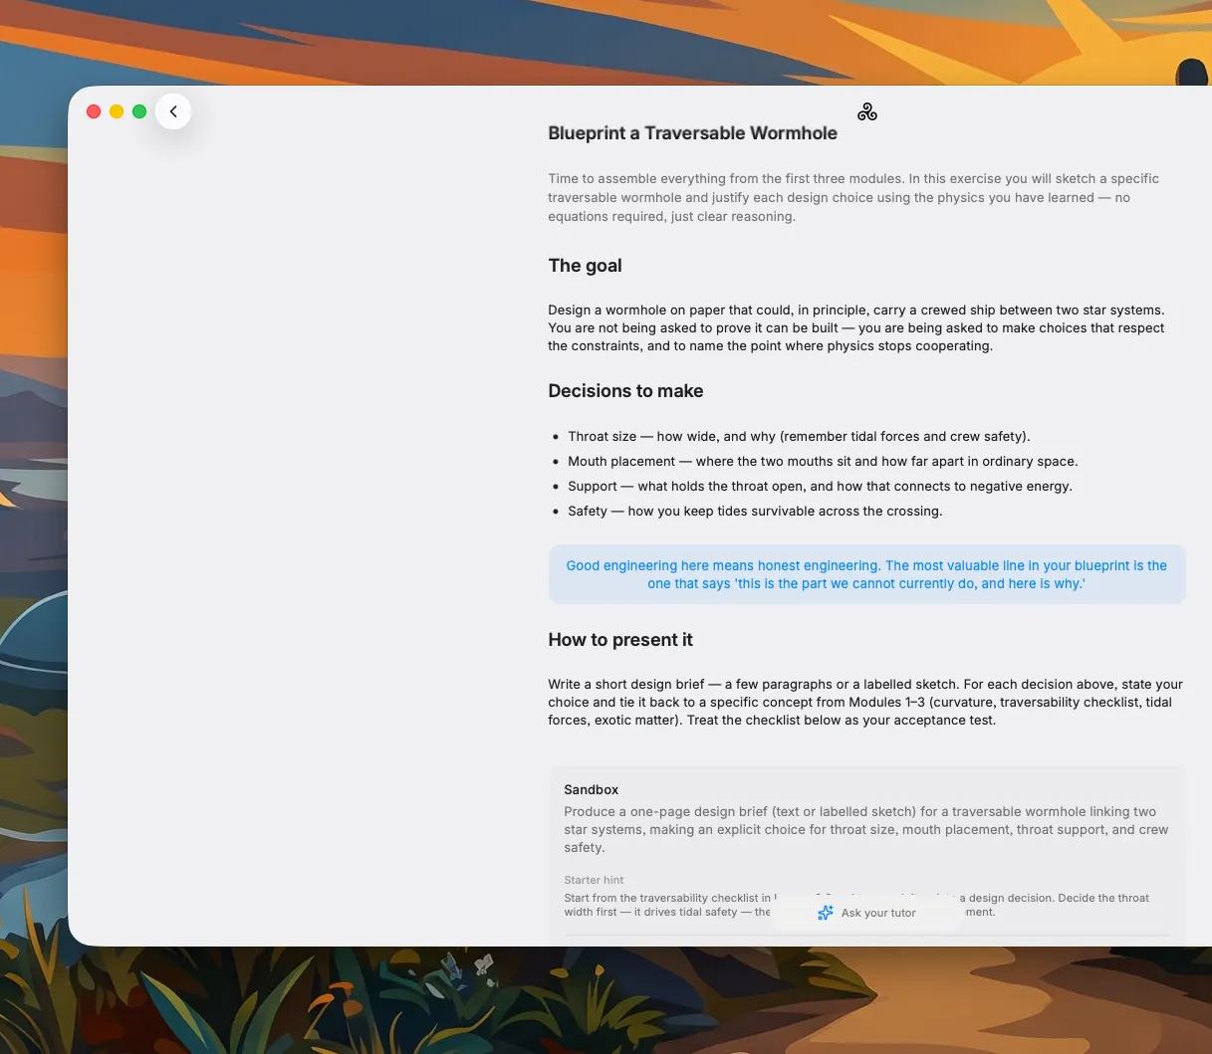This screenshot has height=1054, width=1212.
Task: Click paragraph beginning 'Design a wormhole on paper'
Action: point(856,327)
